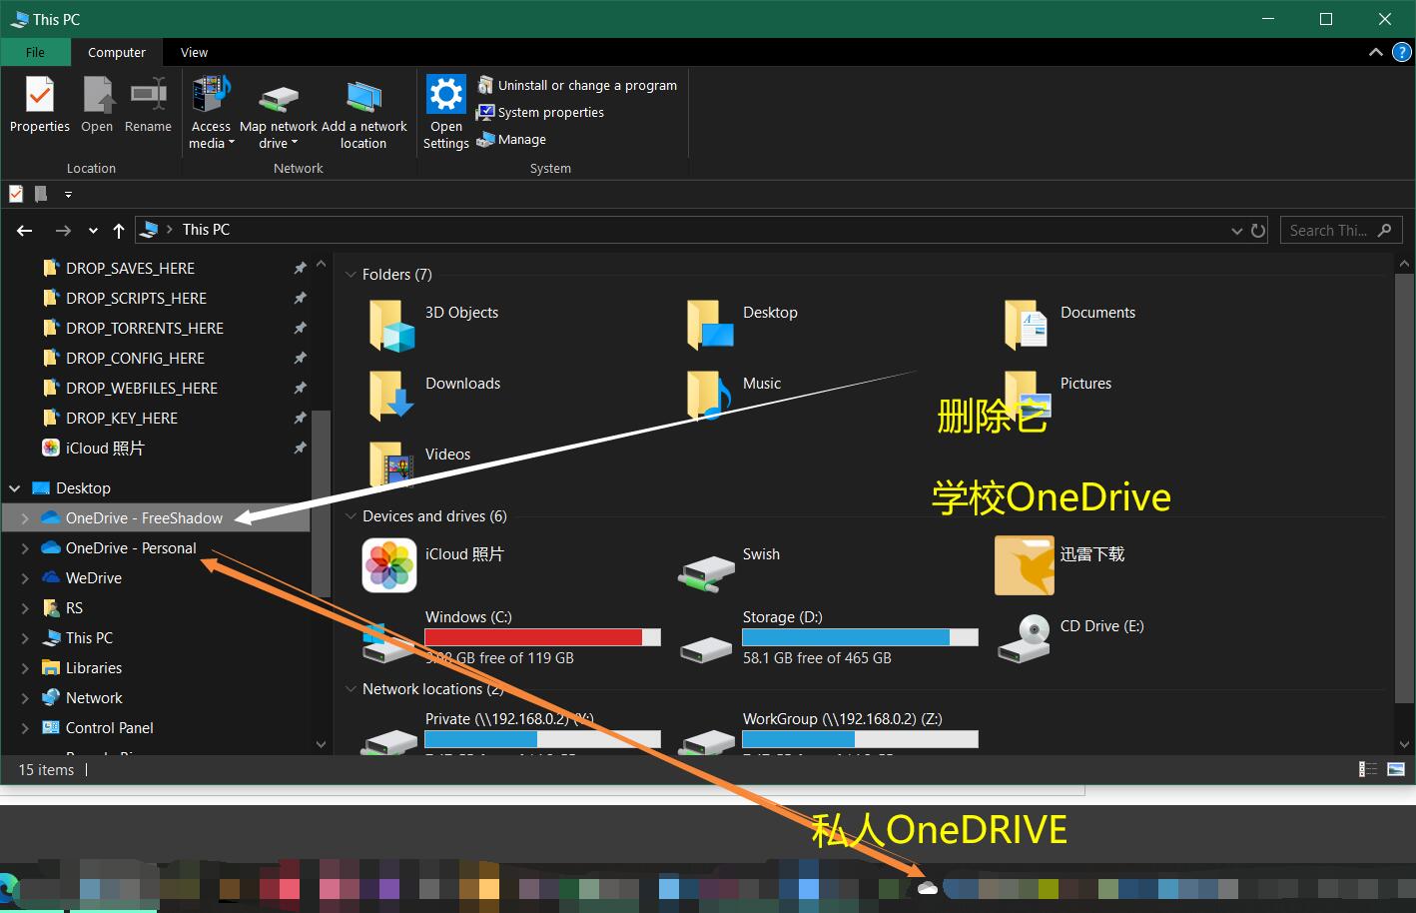Choose Map network drive

279,113
